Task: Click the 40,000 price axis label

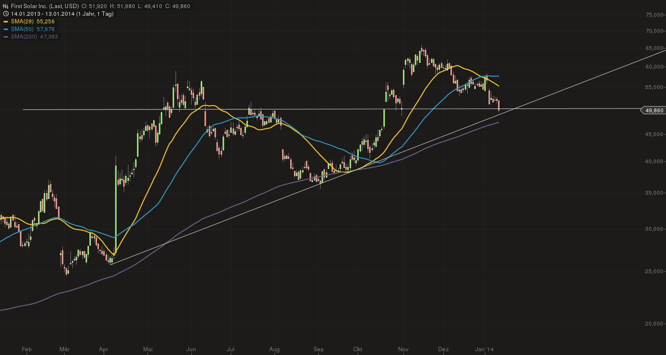Action: [x=655, y=162]
